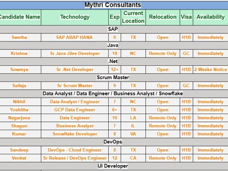This screenshot has width=228, height=171.
Task: Select Shagun's Remote Only relocation cell
Action: pyautogui.click(x=162, y=126)
